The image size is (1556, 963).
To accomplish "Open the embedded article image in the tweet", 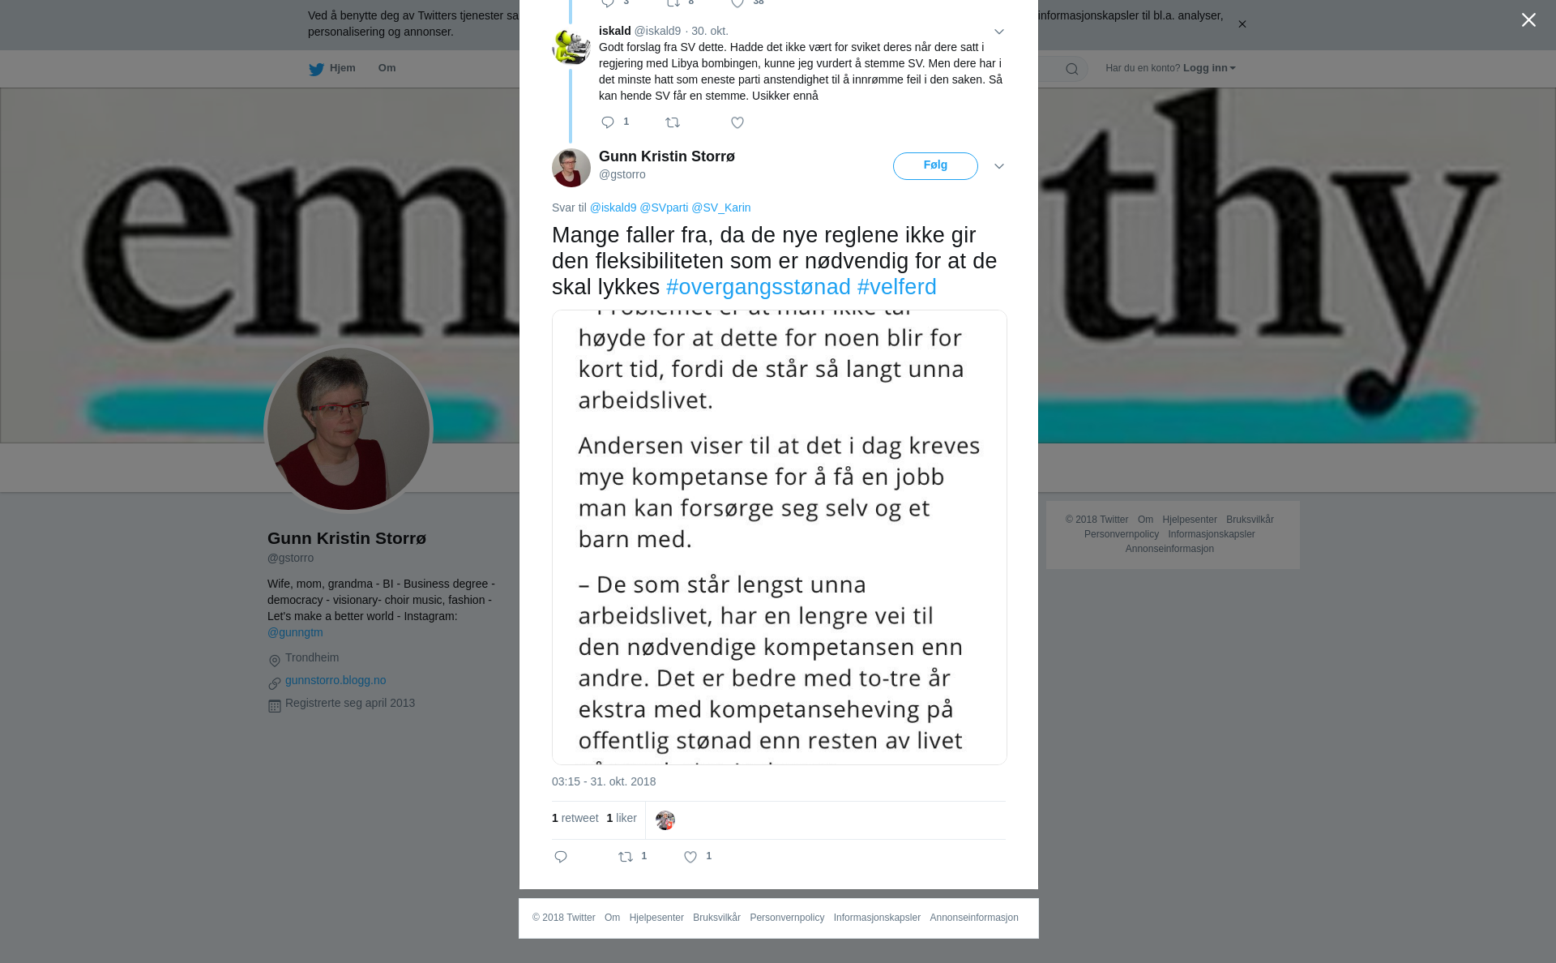I will [x=780, y=537].
